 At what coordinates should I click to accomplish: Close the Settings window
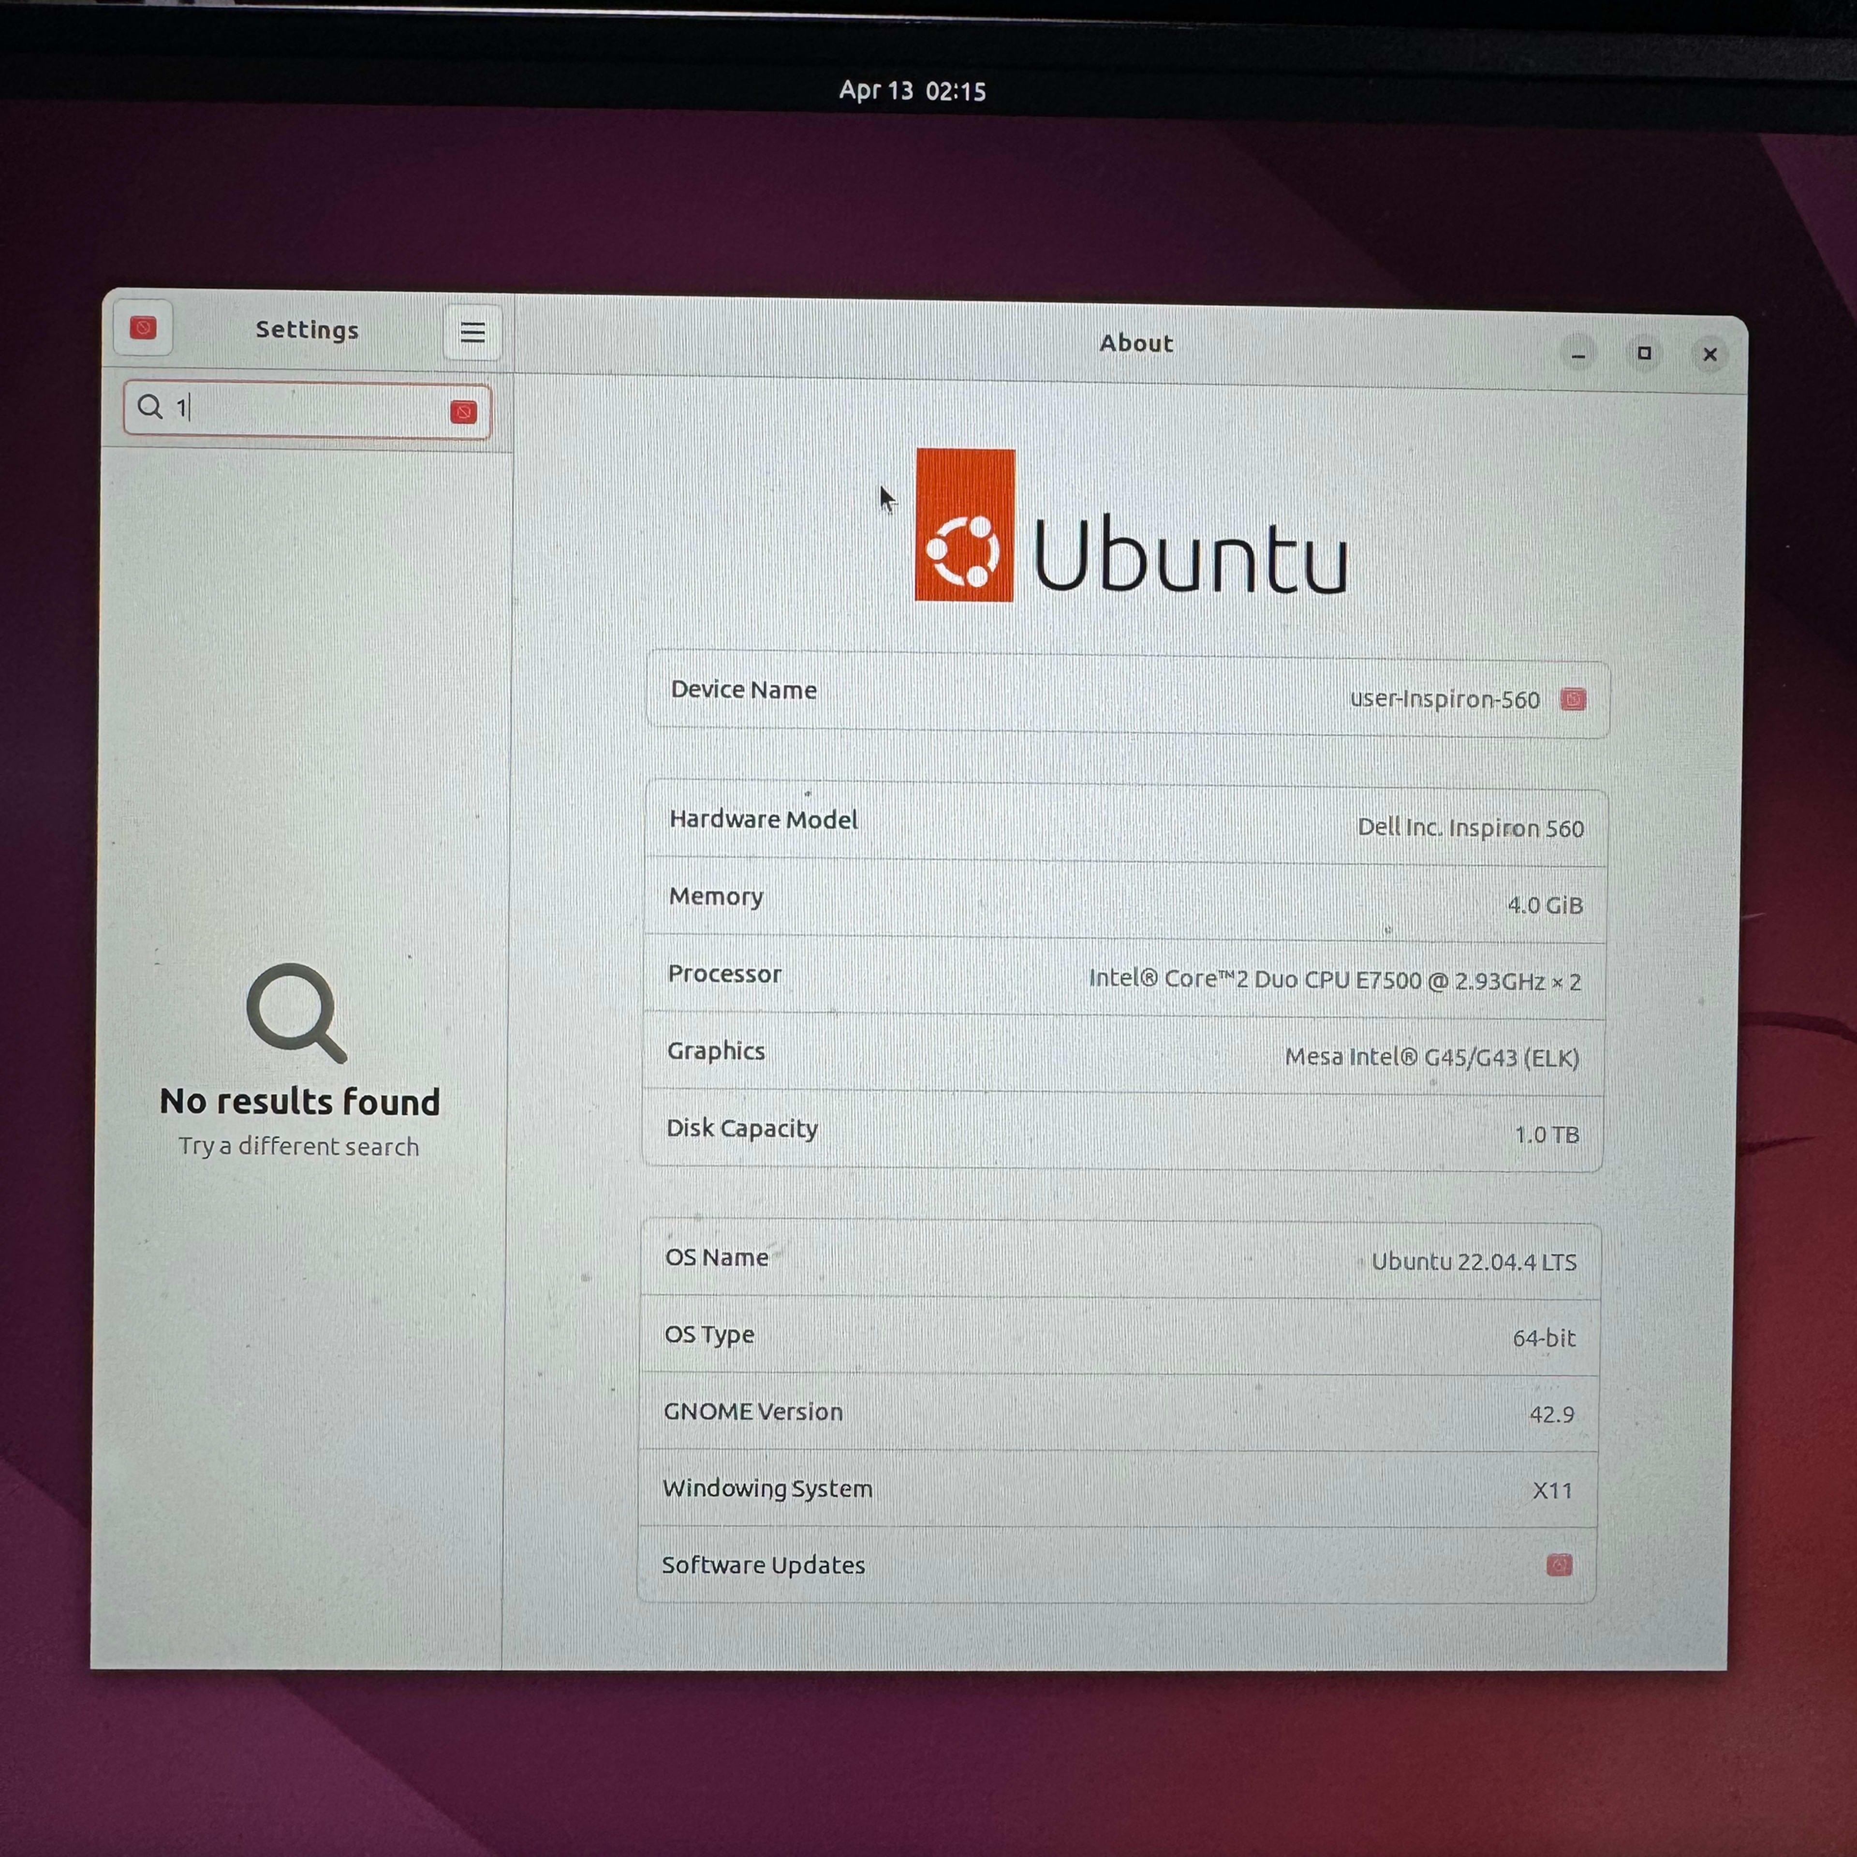pyautogui.click(x=1709, y=354)
